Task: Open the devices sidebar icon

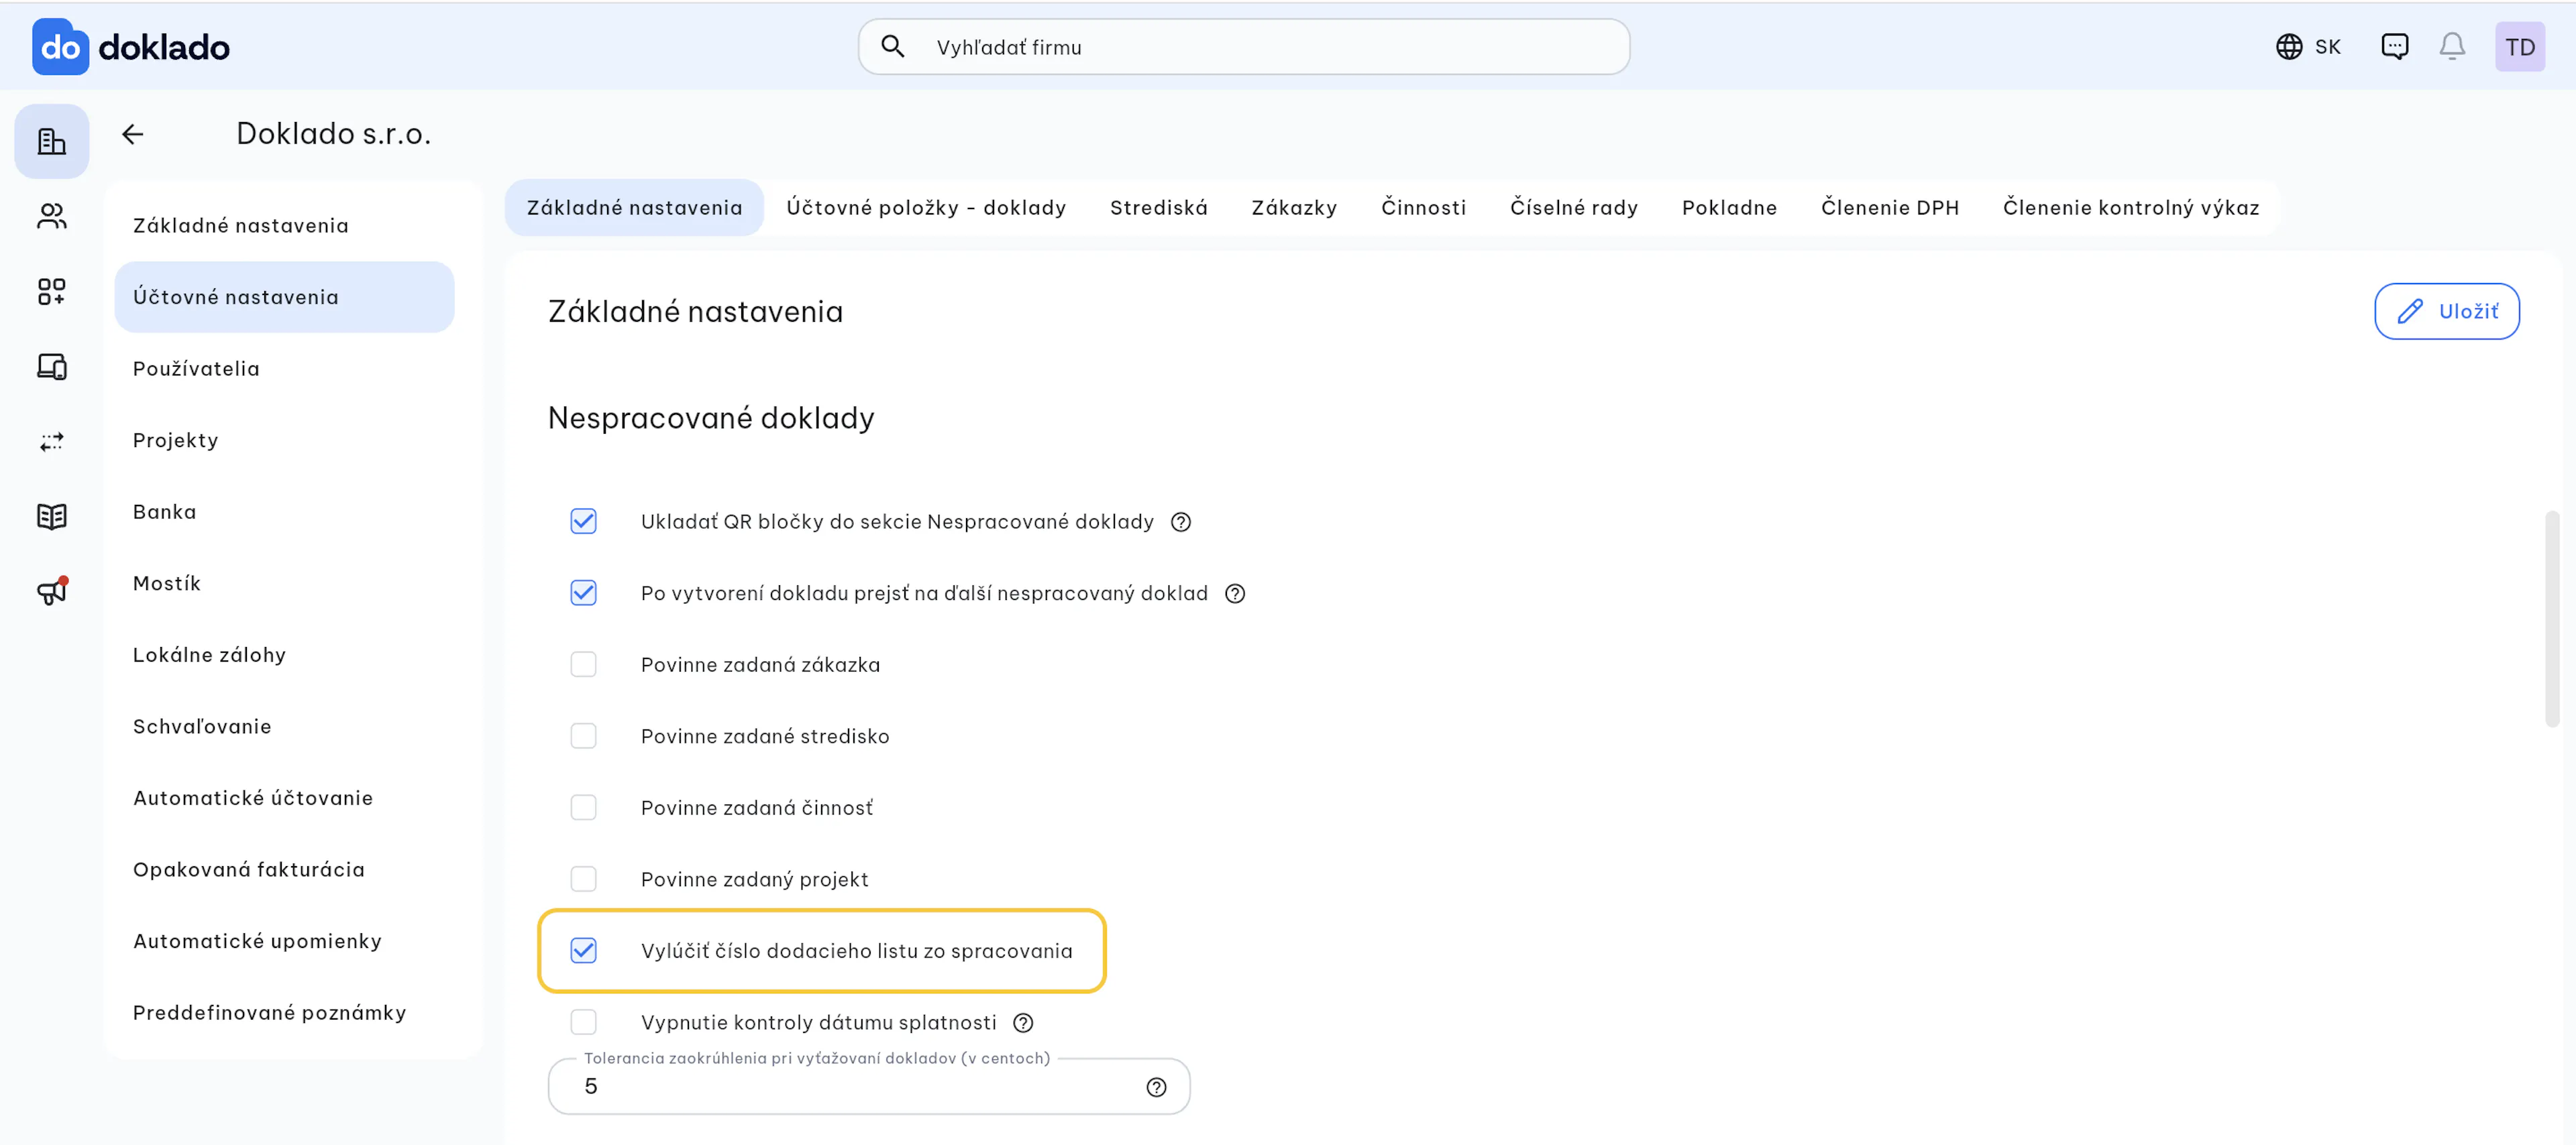Action: coord(52,367)
